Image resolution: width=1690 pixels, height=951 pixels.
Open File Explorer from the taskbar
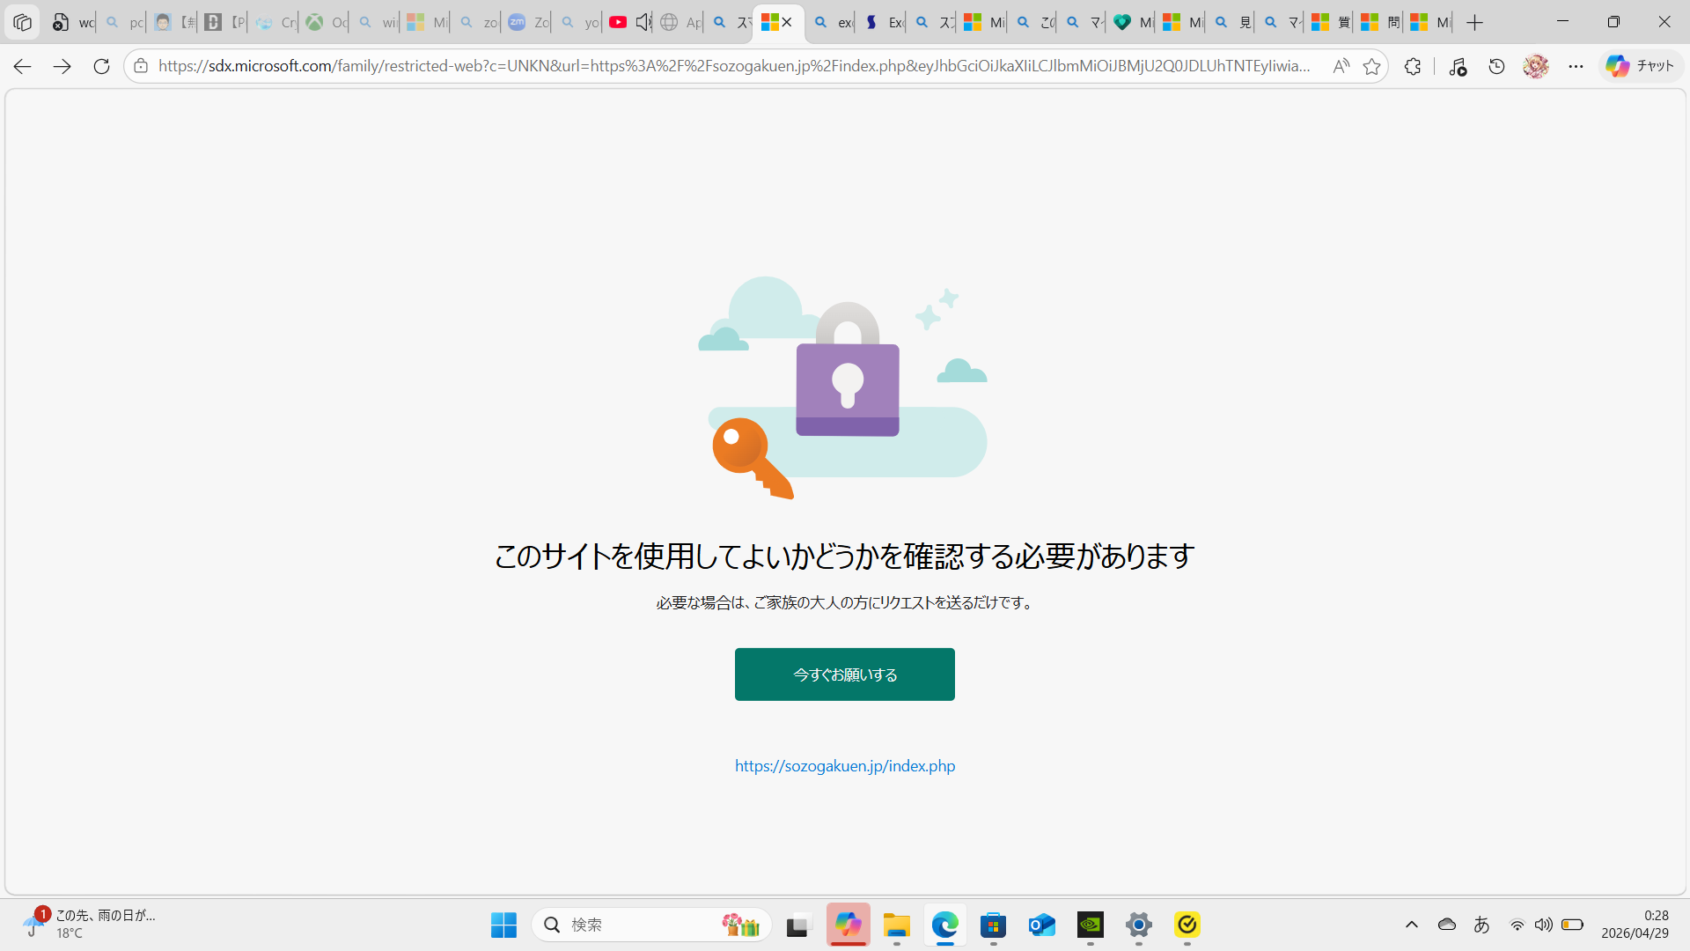coord(896,925)
